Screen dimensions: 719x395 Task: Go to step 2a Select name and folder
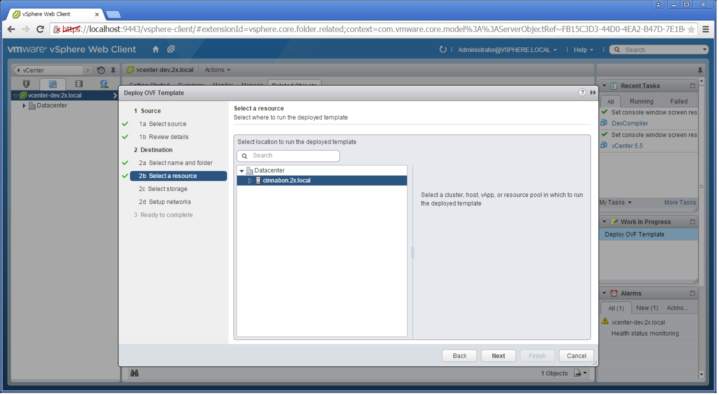tap(175, 163)
